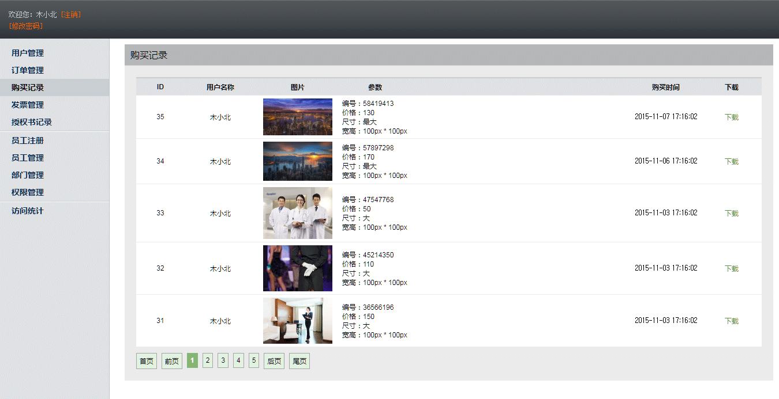Click the 图片 column header
The width and height of the screenshot is (779, 399).
point(298,88)
